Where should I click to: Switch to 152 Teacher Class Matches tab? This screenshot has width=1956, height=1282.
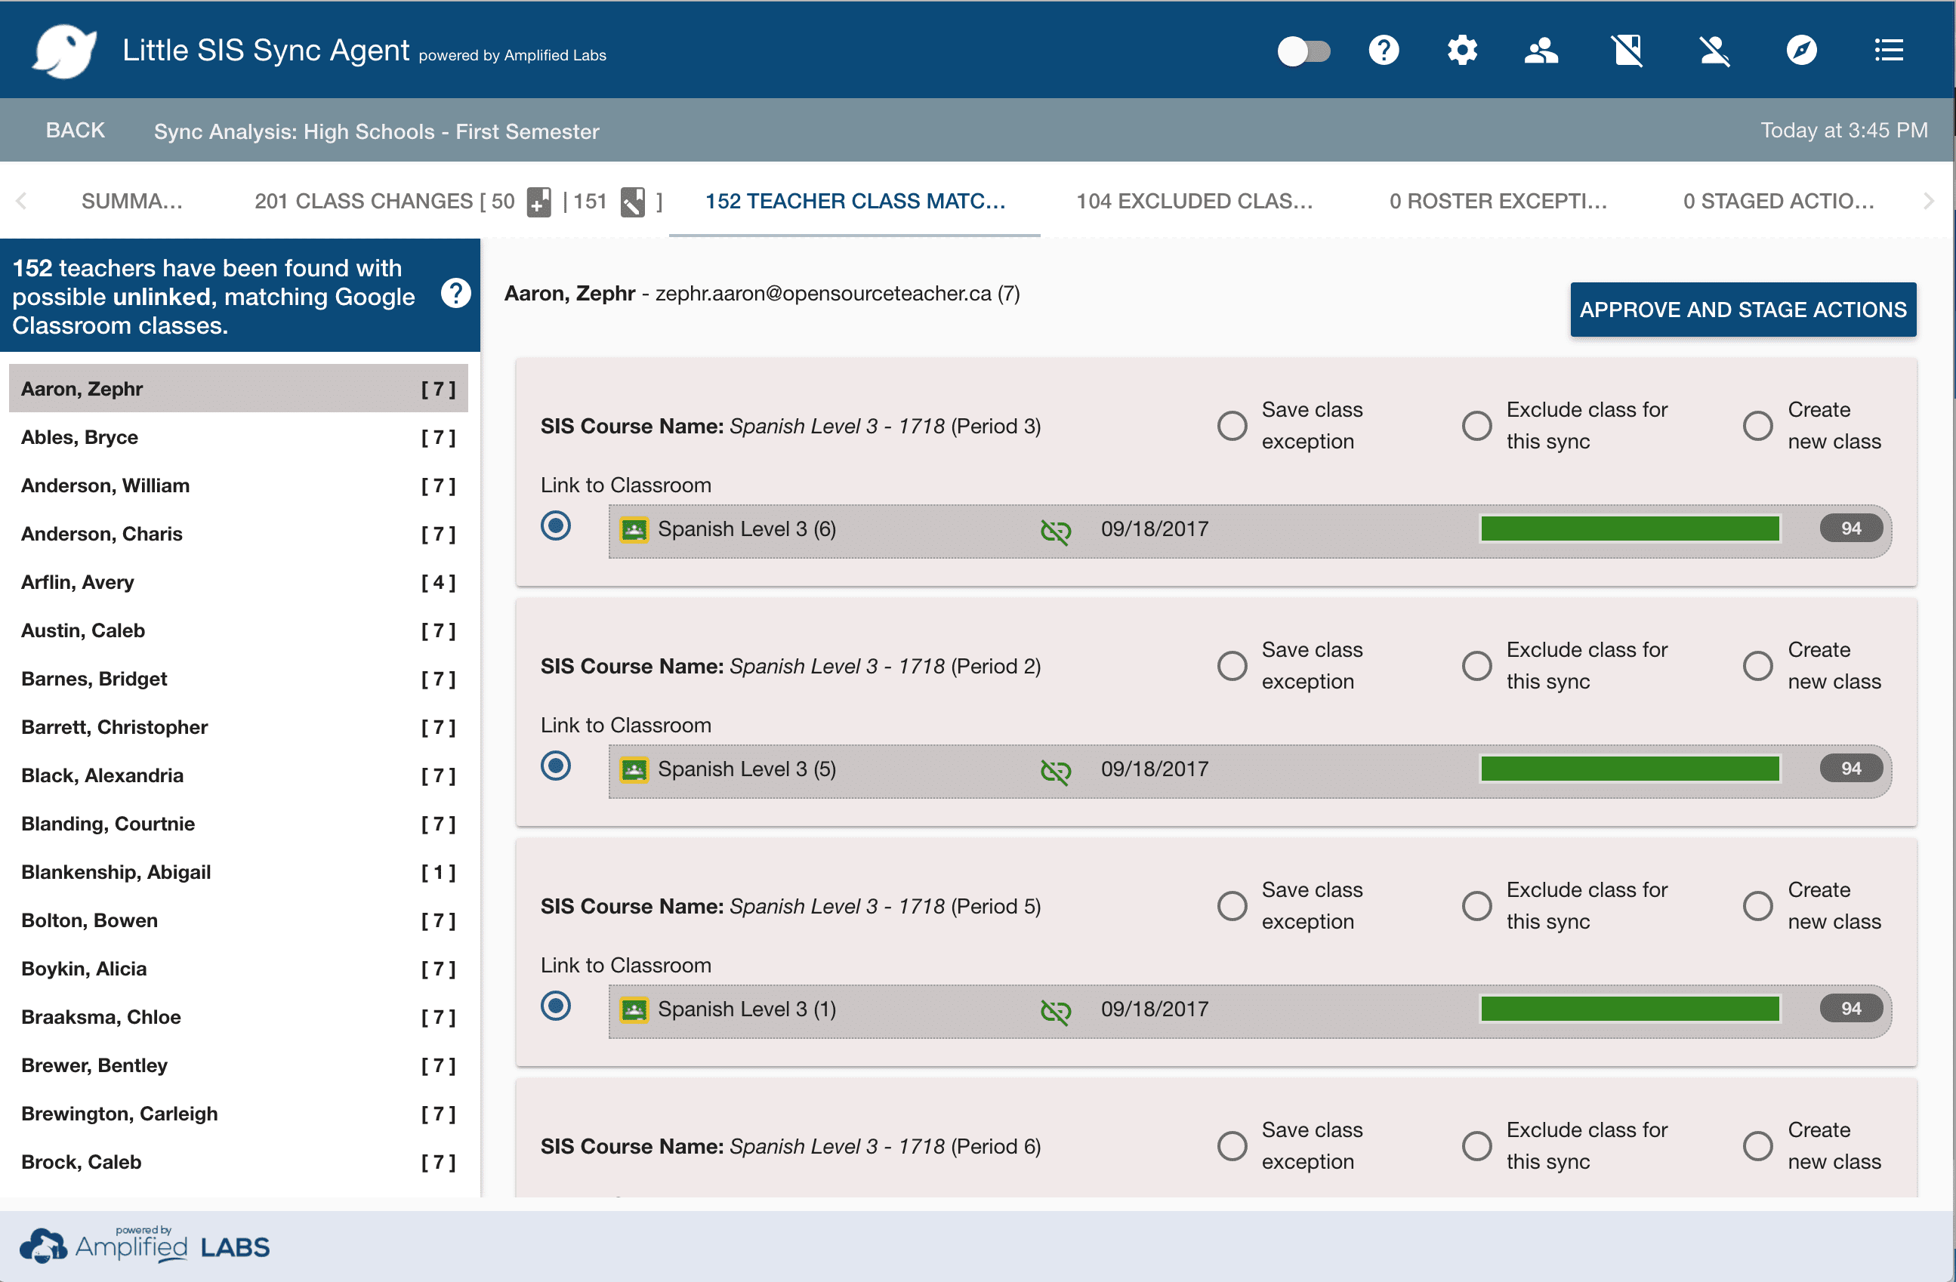(855, 202)
